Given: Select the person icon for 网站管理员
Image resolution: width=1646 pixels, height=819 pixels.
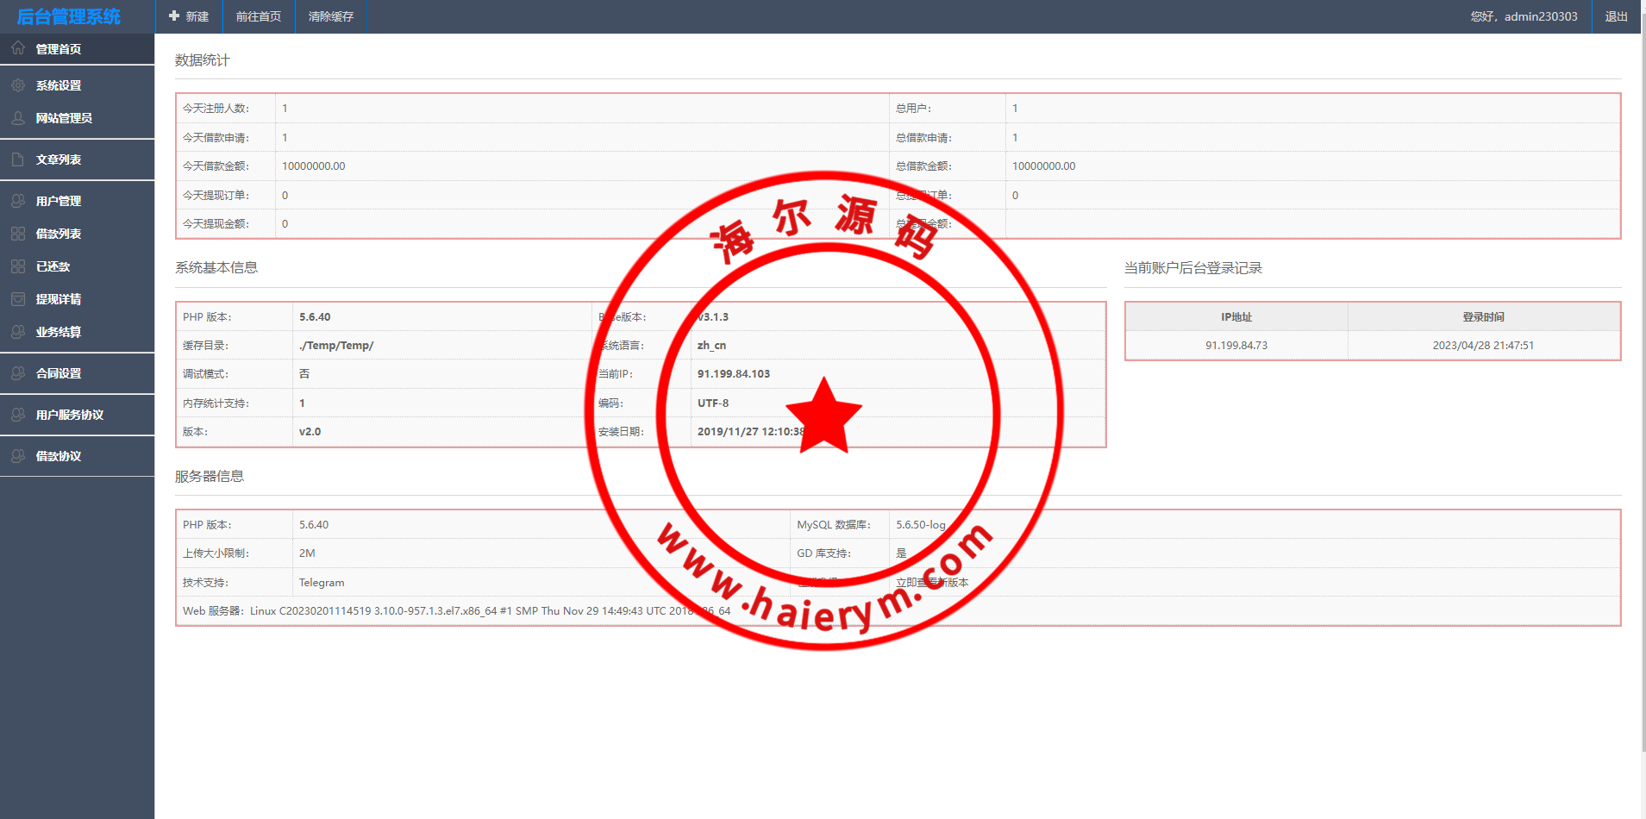Looking at the screenshot, I should (x=18, y=118).
